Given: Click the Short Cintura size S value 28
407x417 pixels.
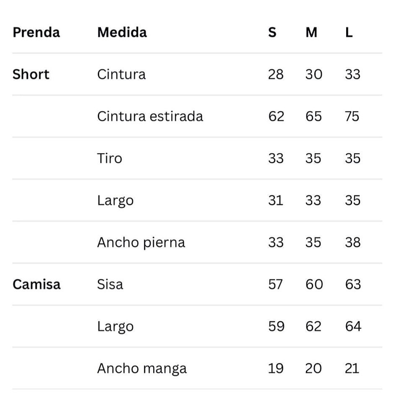Looking at the screenshot, I should [x=276, y=74].
